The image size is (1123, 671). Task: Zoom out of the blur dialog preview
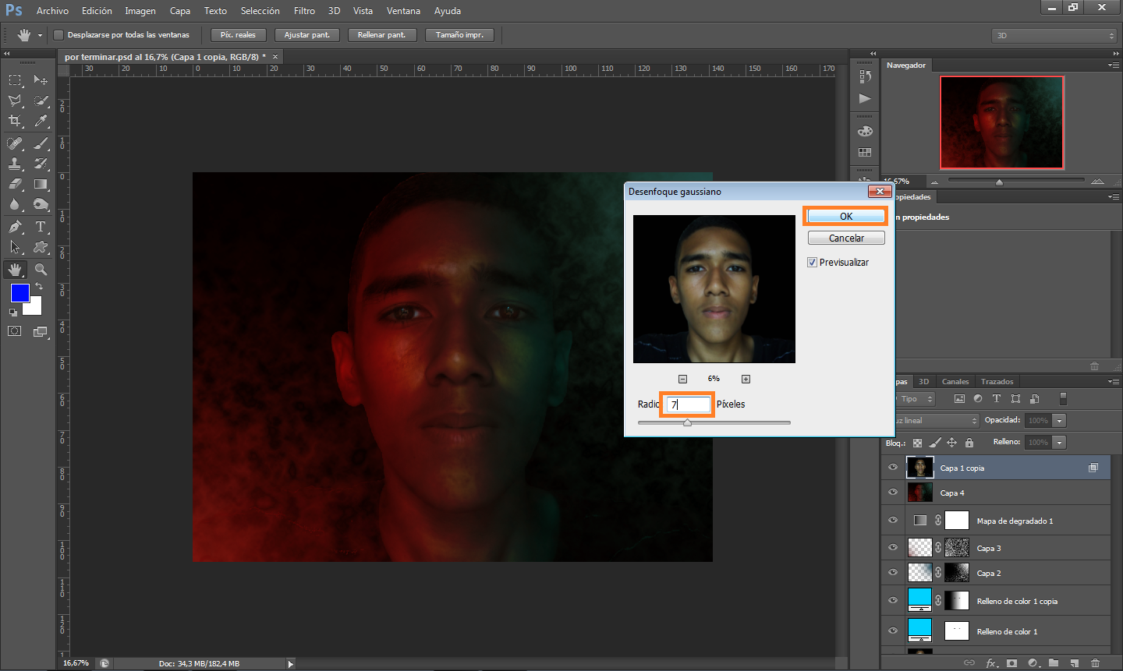[x=682, y=379]
